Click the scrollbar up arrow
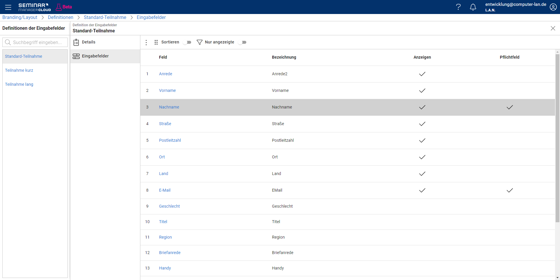560x280 pixels. [557, 52]
